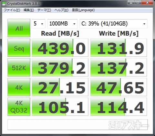Click Seq read result 439.0
The width and height of the screenshot is (155, 136).
60,48
